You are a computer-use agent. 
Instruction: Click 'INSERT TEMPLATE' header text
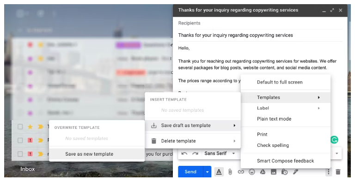pos(168,99)
